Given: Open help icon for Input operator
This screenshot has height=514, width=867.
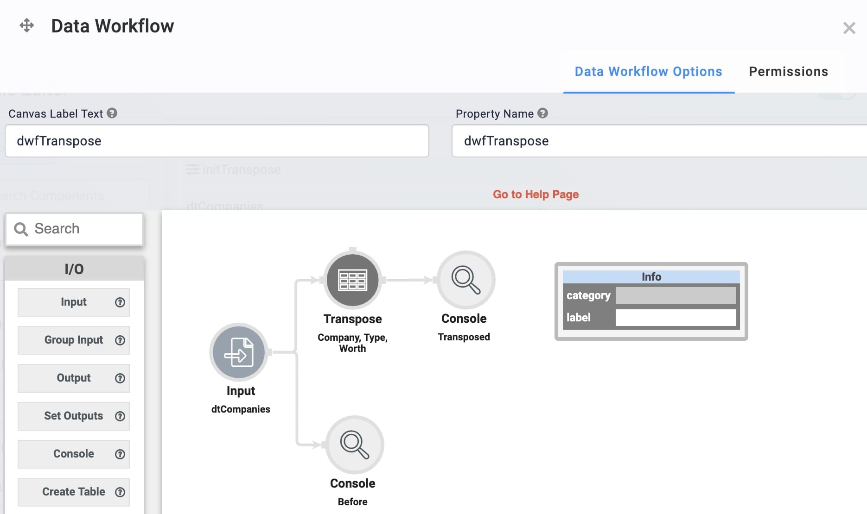Looking at the screenshot, I should pos(120,302).
